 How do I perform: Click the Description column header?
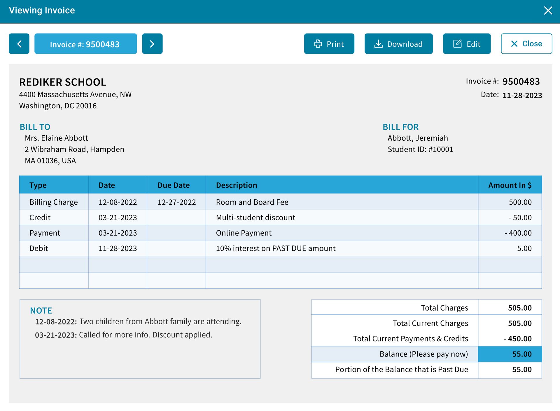[237, 185]
